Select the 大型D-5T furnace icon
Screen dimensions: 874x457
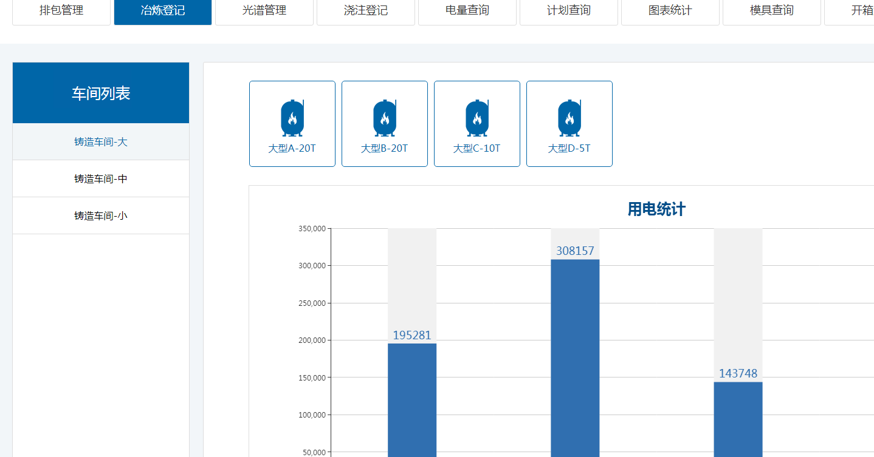(x=569, y=118)
